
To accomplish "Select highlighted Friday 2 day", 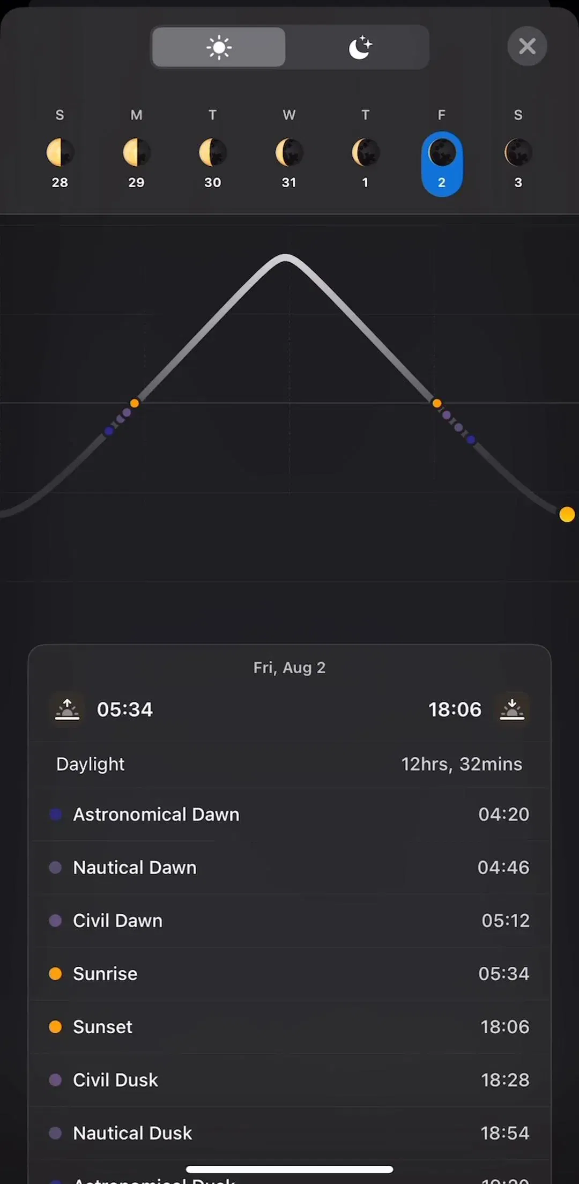I will [x=442, y=164].
